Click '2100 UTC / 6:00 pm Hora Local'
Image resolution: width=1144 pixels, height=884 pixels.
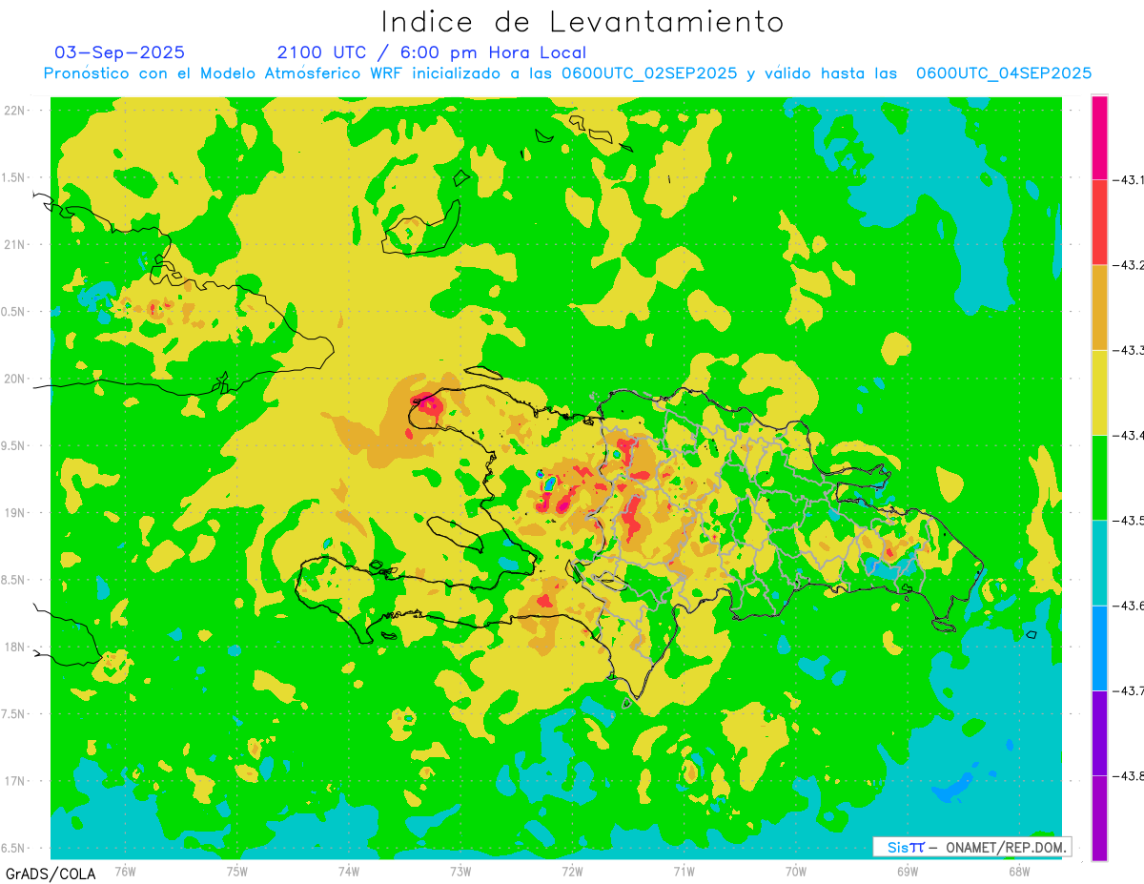(x=432, y=52)
